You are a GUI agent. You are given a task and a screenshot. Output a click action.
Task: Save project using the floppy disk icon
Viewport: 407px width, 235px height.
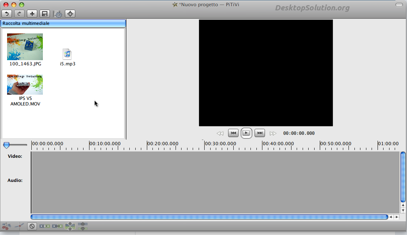click(x=45, y=14)
